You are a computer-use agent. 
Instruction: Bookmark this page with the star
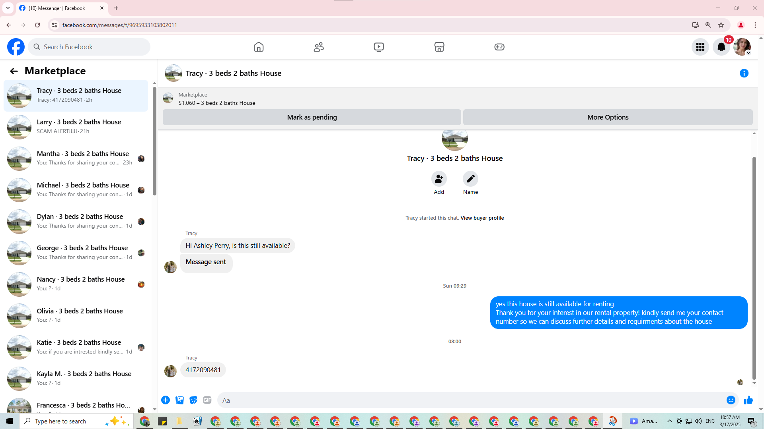pos(721,25)
